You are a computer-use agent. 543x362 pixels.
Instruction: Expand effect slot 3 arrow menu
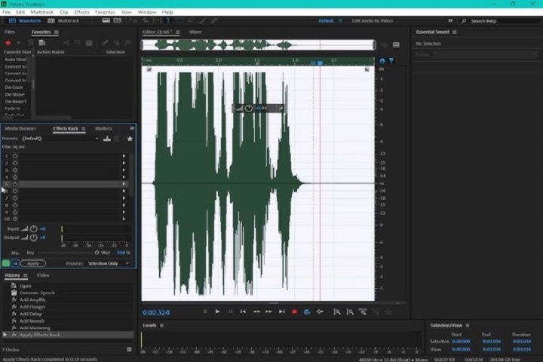coord(124,170)
